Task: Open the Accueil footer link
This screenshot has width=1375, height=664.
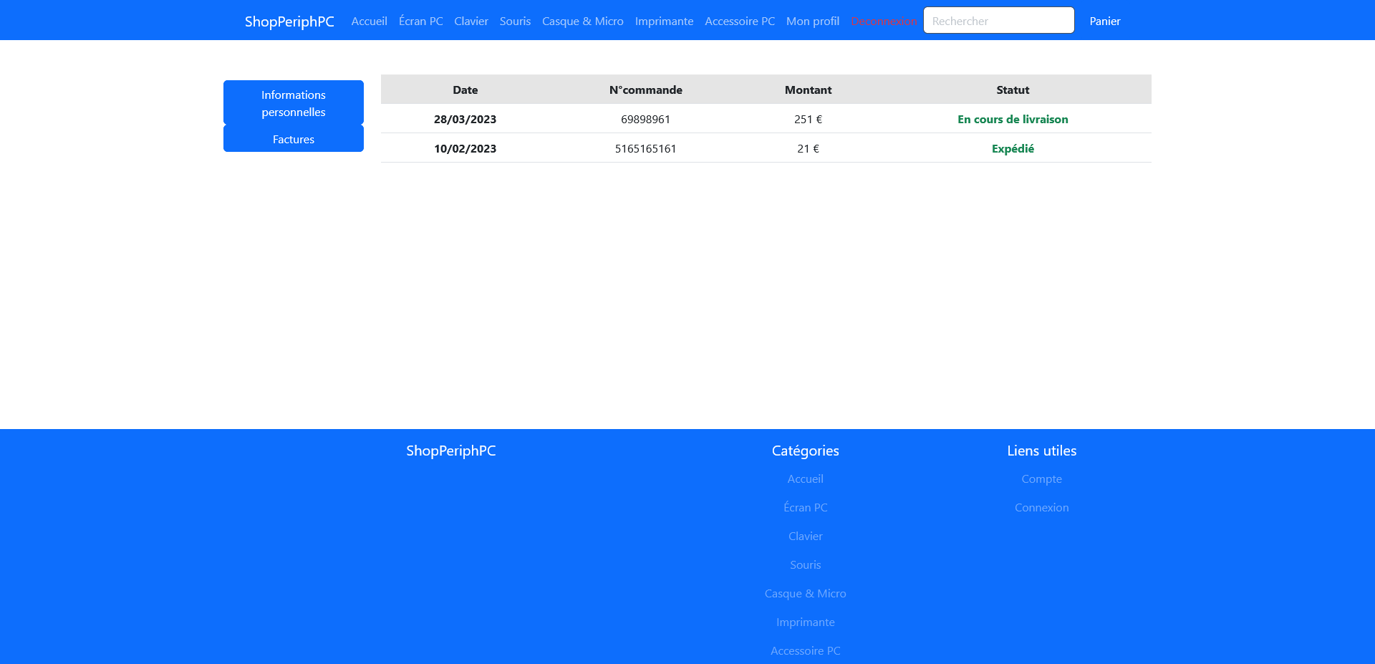Action: point(806,478)
